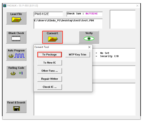142x121 pixels.
Task: Click the test.PDK file path box
Action: coord(68,24)
